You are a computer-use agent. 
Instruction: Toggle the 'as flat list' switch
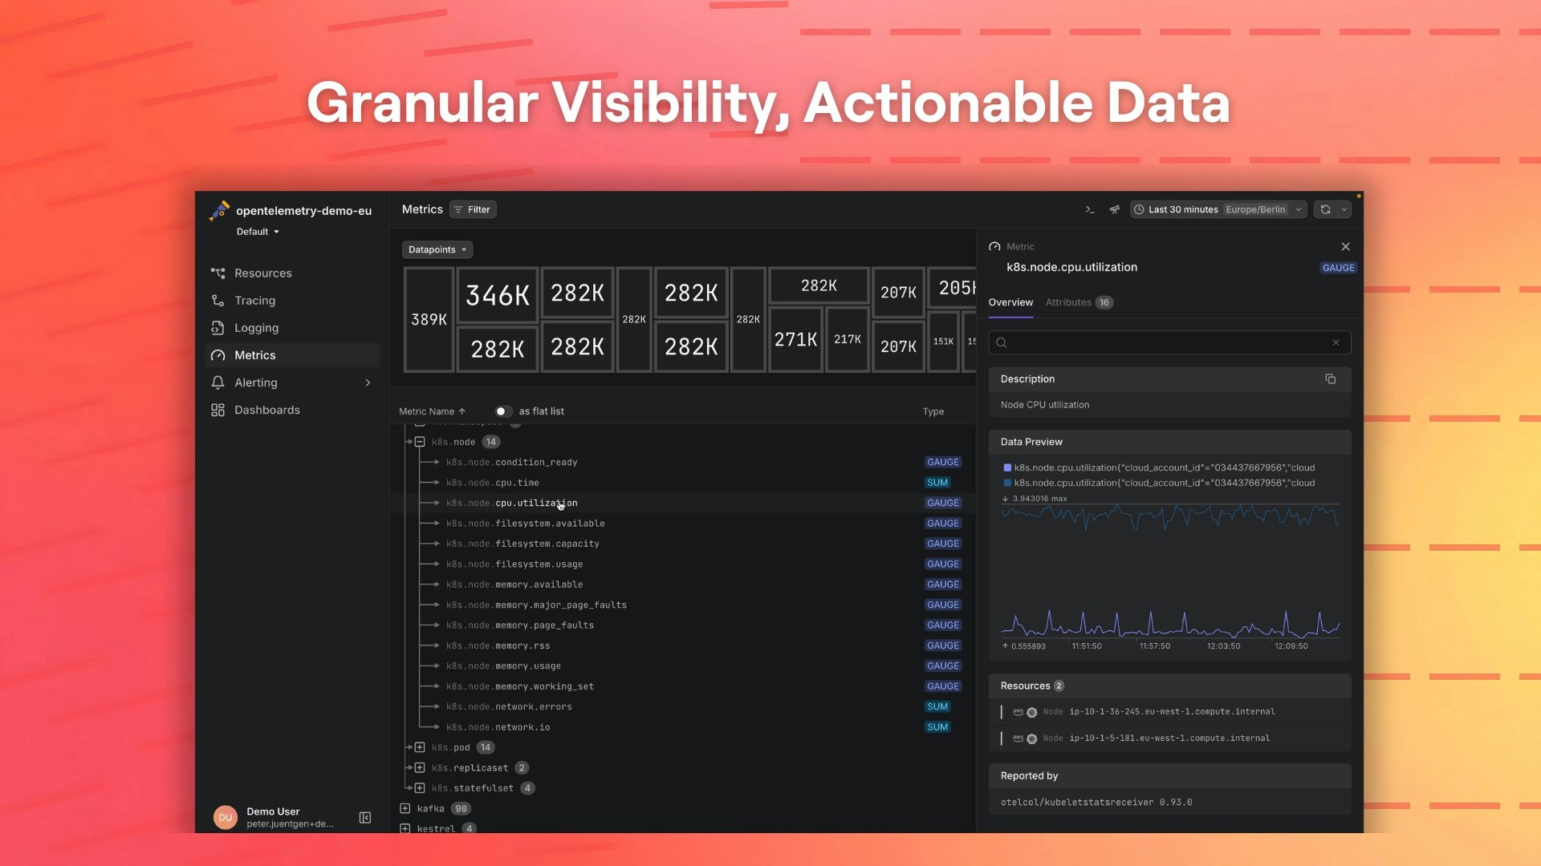click(x=502, y=411)
